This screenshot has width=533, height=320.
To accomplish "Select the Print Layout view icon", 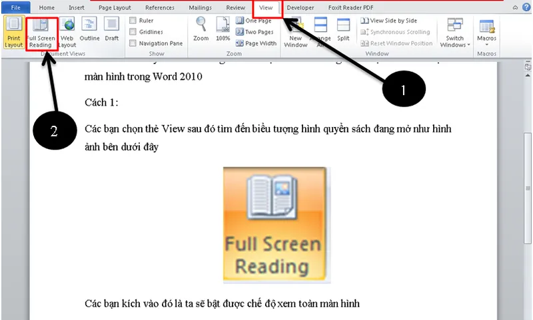I will 13,32.
